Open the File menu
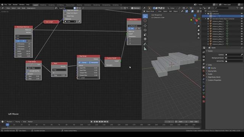Screen dimensions: 244x137 (6, 5)
